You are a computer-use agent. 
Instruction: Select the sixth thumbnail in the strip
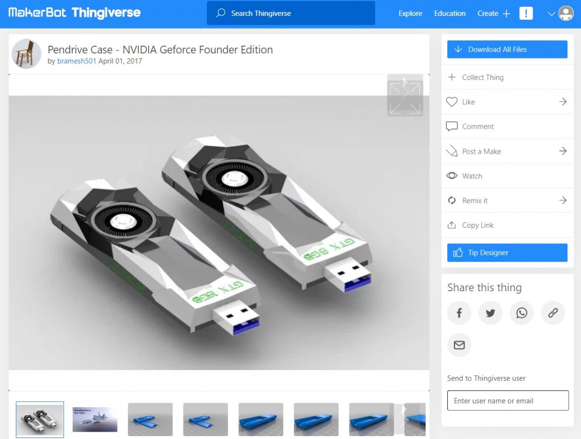pos(316,419)
